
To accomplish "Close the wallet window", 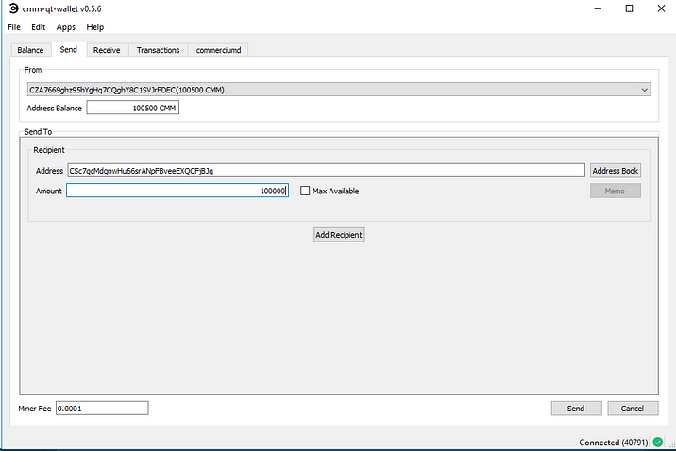I will point(661,8).
